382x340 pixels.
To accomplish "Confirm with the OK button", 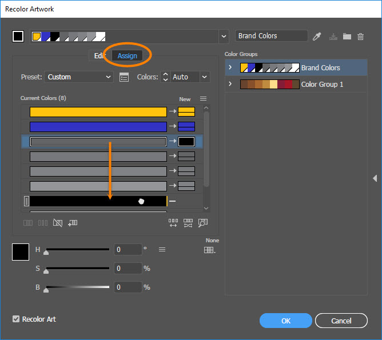I will click(x=286, y=321).
